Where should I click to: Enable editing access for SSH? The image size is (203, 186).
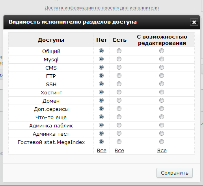pos(162,84)
